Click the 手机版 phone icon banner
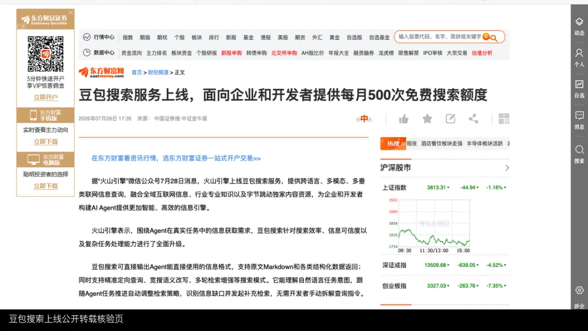The width and height of the screenshot is (588, 331). pos(45,115)
